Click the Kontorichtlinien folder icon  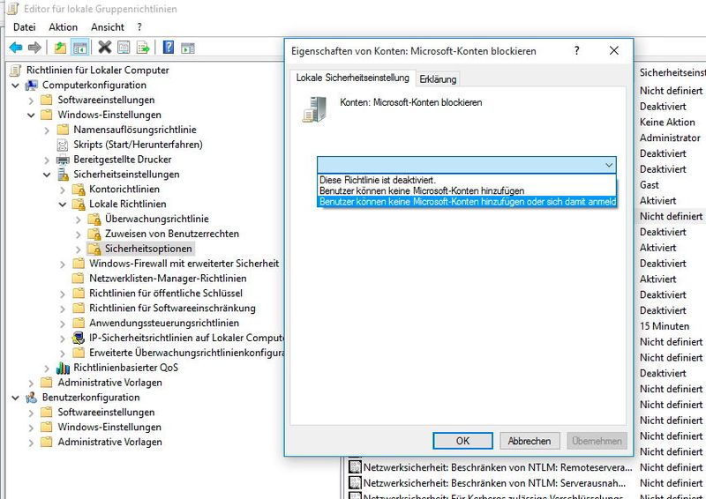pos(79,190)
